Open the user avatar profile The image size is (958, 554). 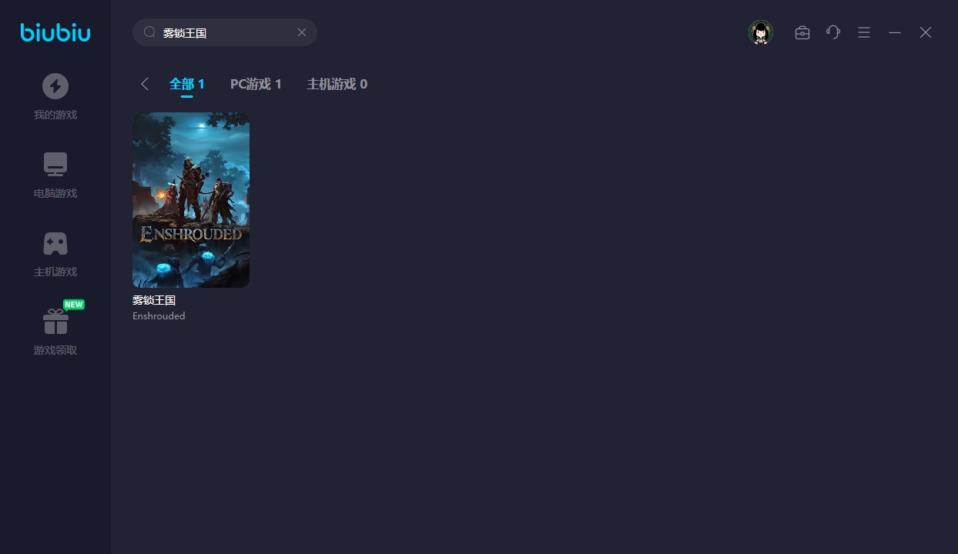click(761, 32)
